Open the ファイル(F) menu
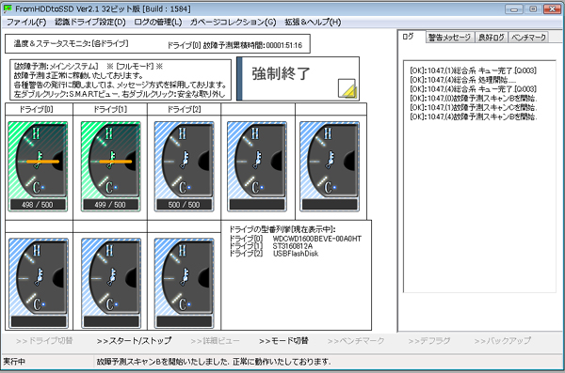The image size is (565, 373). click(x=26, y=23)
